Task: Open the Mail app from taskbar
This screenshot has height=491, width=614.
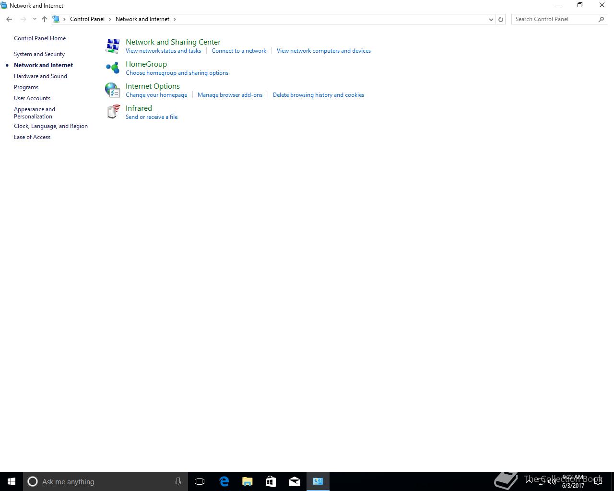Action: pyautogui.click(x=295, y=481)
